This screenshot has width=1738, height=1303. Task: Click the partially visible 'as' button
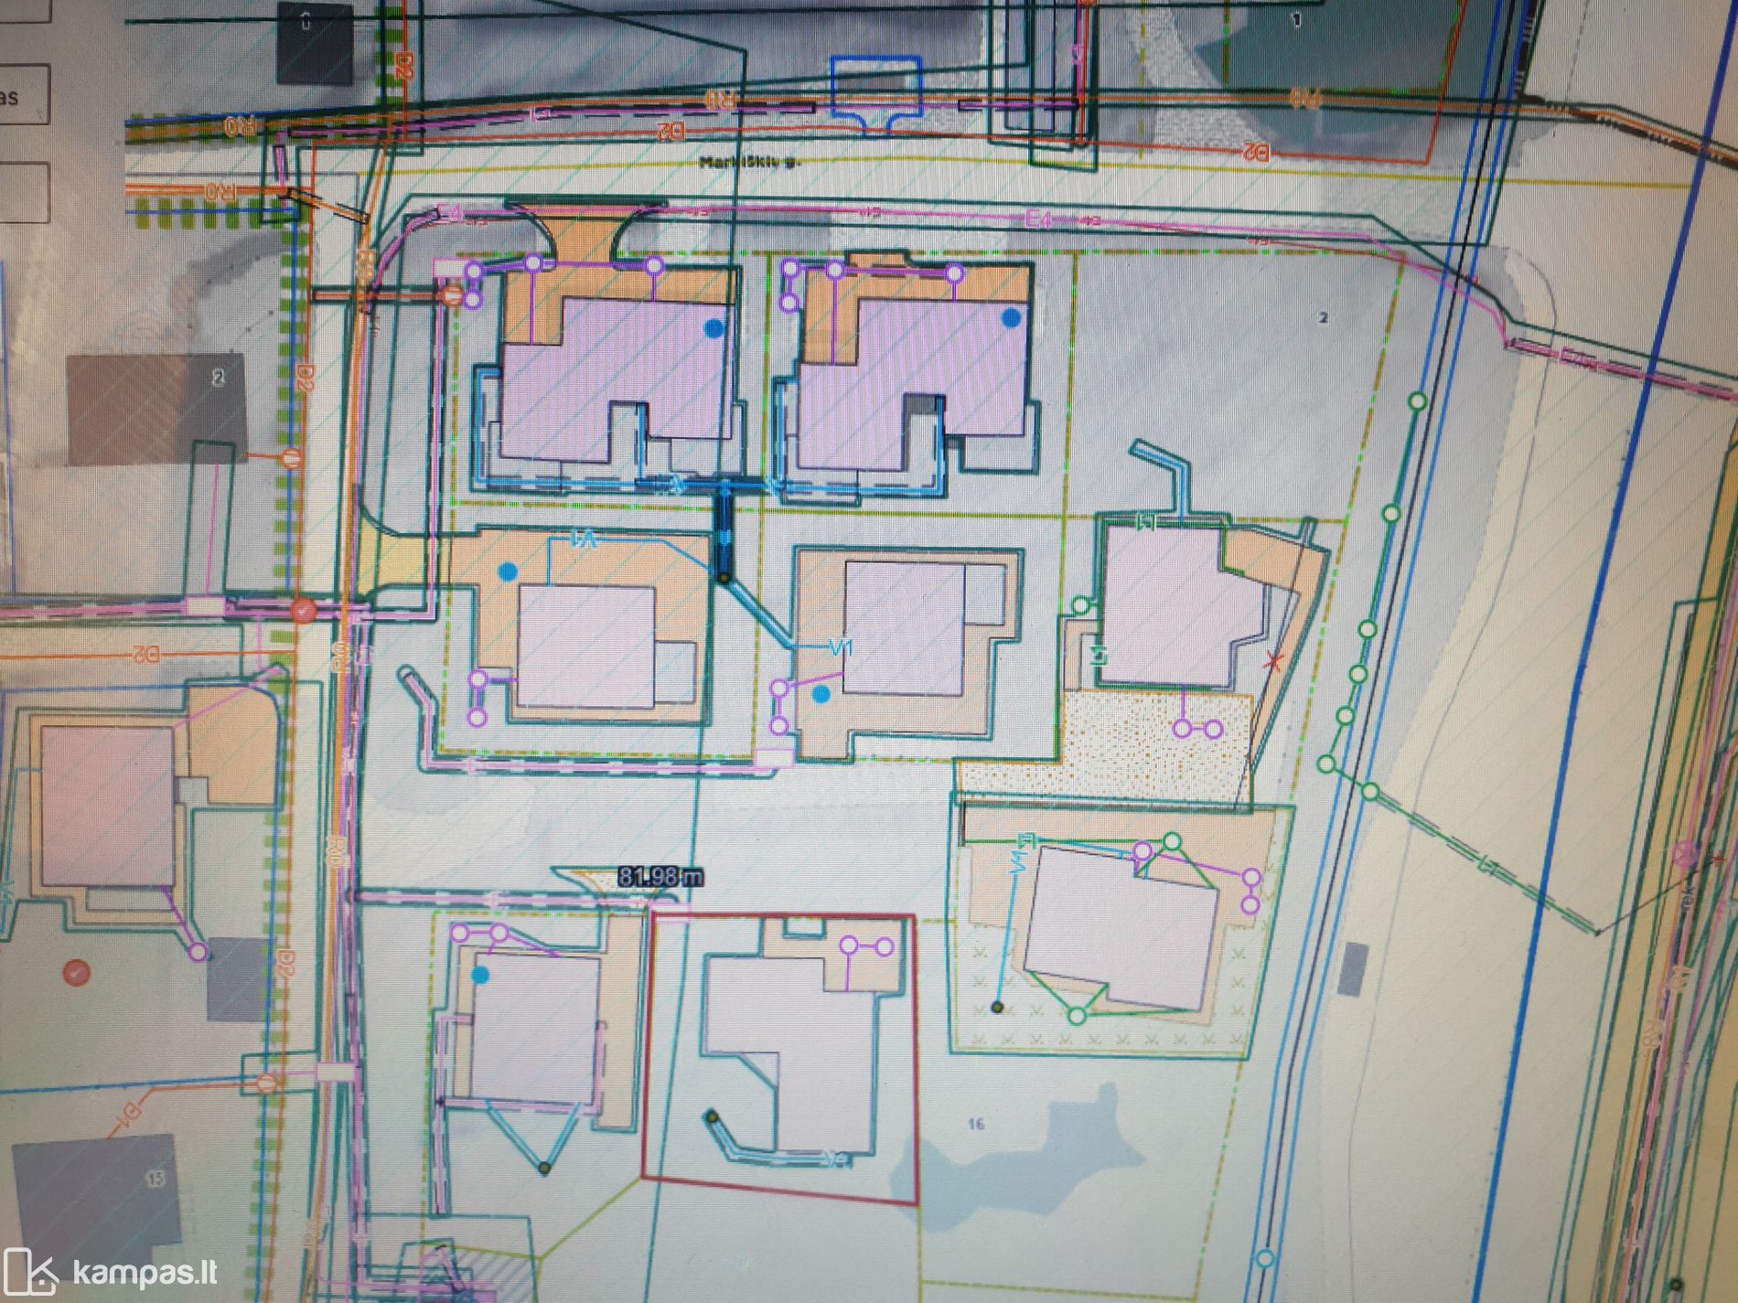click(20, 95)
